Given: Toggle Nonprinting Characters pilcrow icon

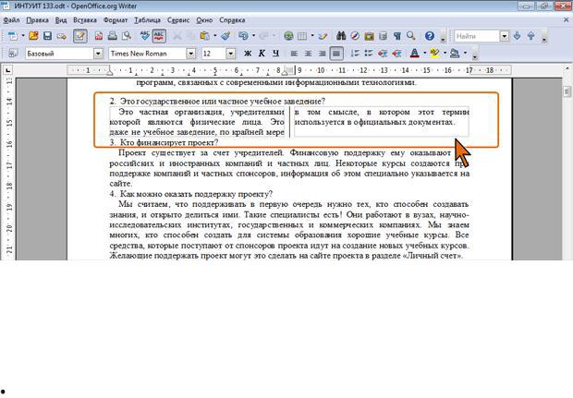Looking at the screenshot, I should click(x=397, y=36).
